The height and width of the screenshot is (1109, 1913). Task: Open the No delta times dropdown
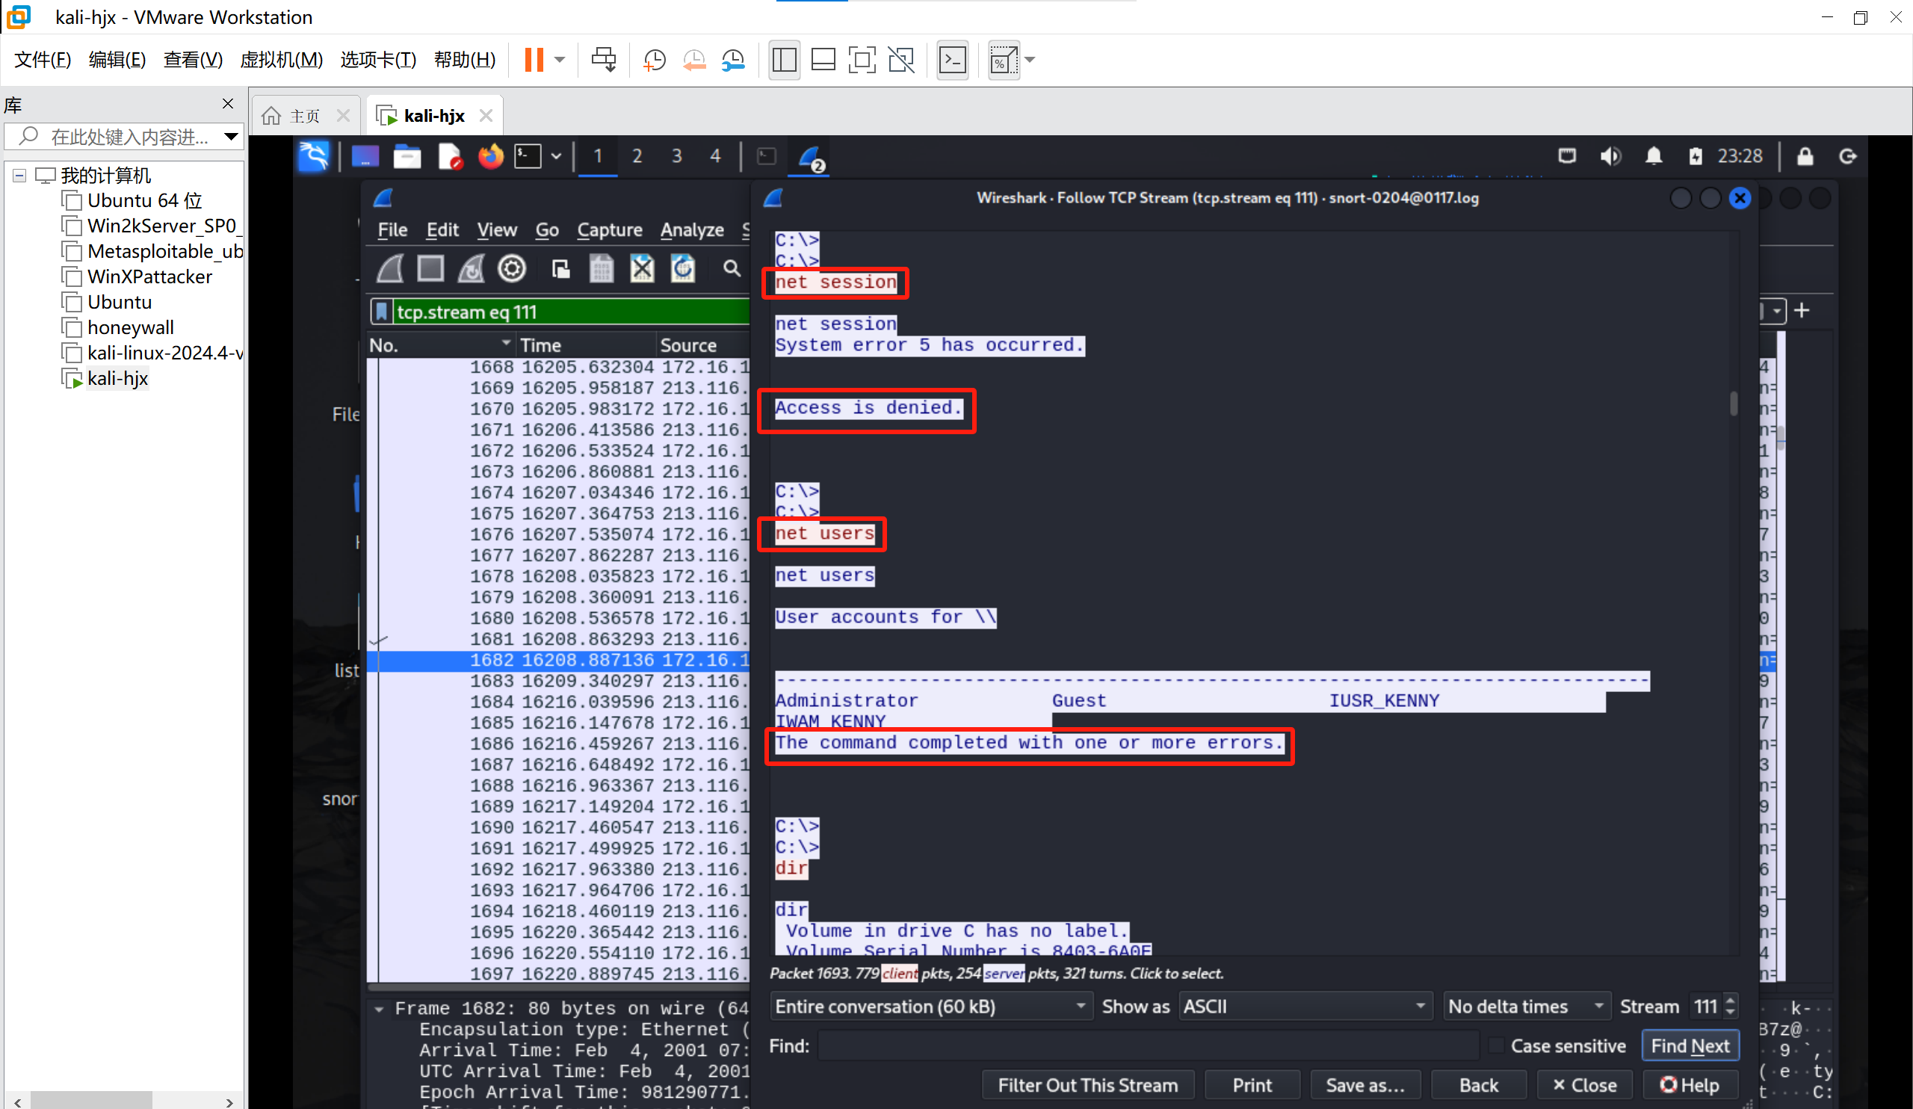[1527, 1007]
